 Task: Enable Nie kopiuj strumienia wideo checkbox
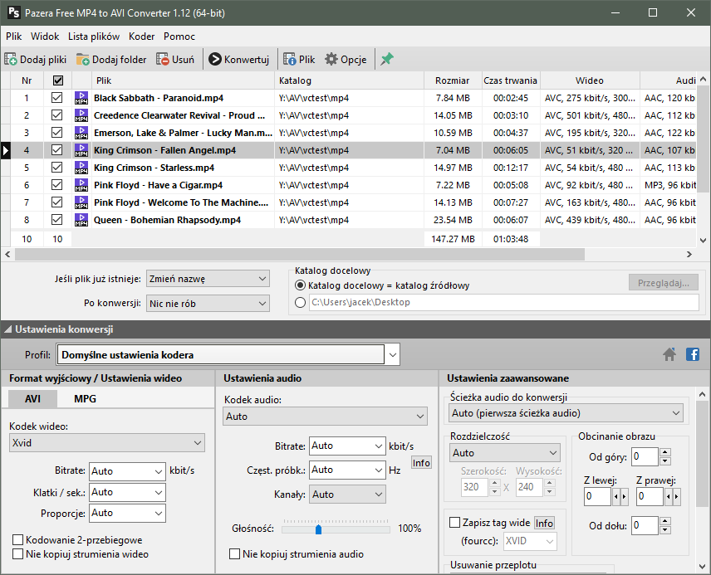(18, 553)
